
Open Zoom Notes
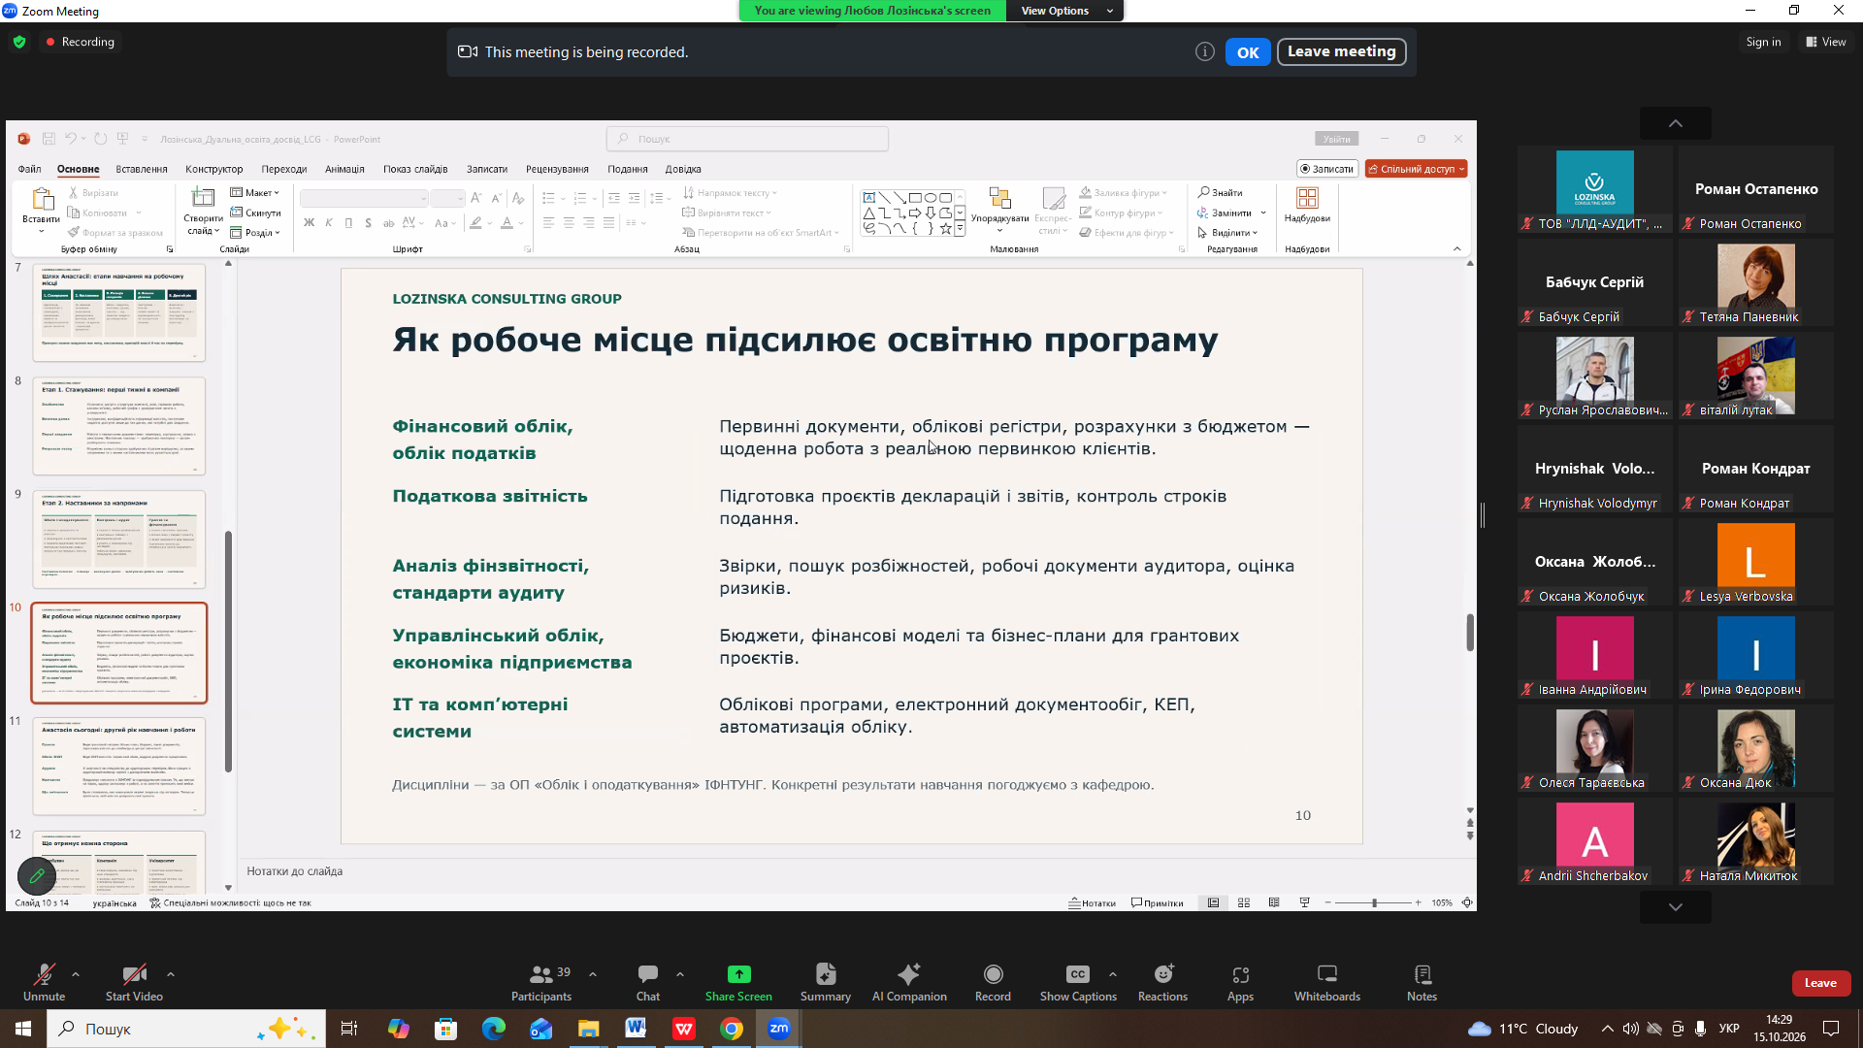(1422, 982)
